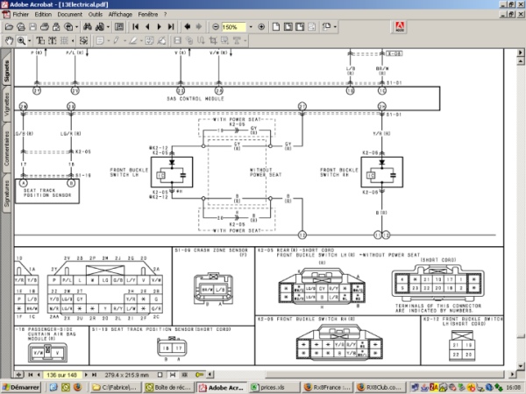Viewport: 526px width, 394px height.
Task: Click the page number field 136 sur 148
Action: pos(62,375)
